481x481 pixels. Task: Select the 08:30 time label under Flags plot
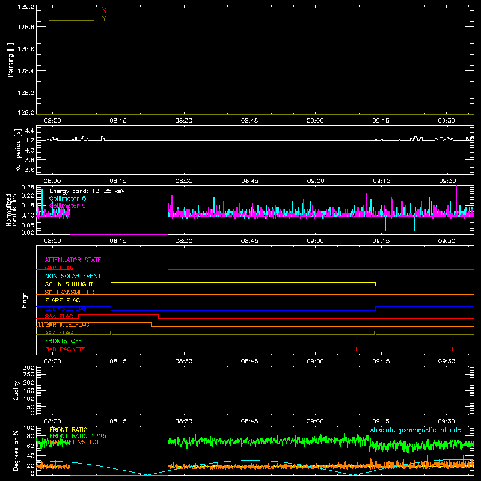coord(184,361)
